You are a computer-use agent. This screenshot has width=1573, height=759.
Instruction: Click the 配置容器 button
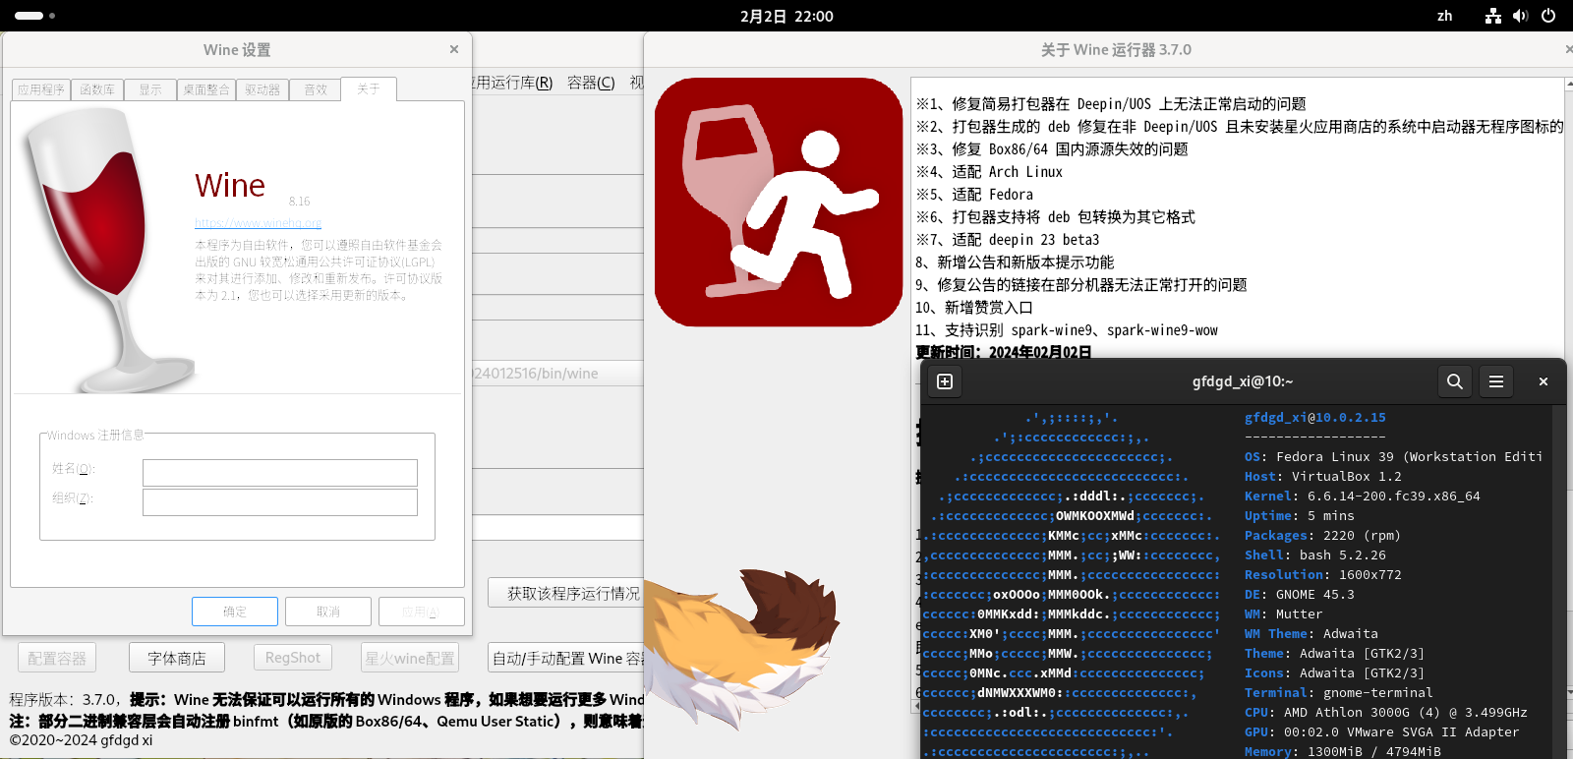coord(57,658)
